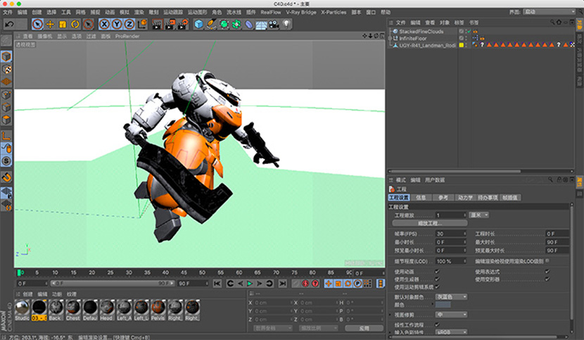
Task: Switch to Polygons mode
Action: (6, 120)
